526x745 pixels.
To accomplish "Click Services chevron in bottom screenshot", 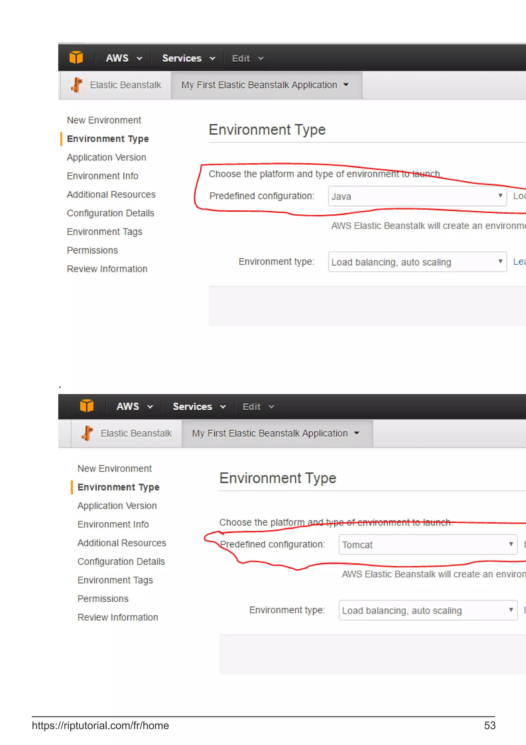I will coord(223,407).
